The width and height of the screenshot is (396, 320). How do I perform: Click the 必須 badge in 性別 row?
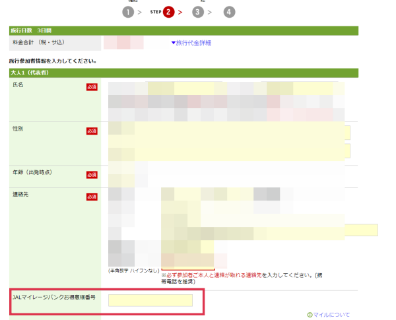tap(92, 130)
